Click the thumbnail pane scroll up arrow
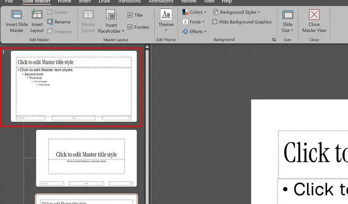The image size is (348, 204). coord(147,47)
